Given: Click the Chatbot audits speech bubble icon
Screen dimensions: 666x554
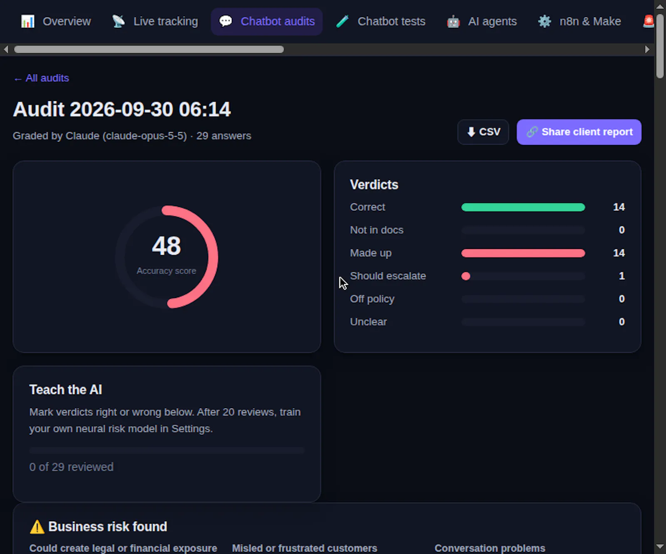Looking at the screenshot, I should [226, 21].
